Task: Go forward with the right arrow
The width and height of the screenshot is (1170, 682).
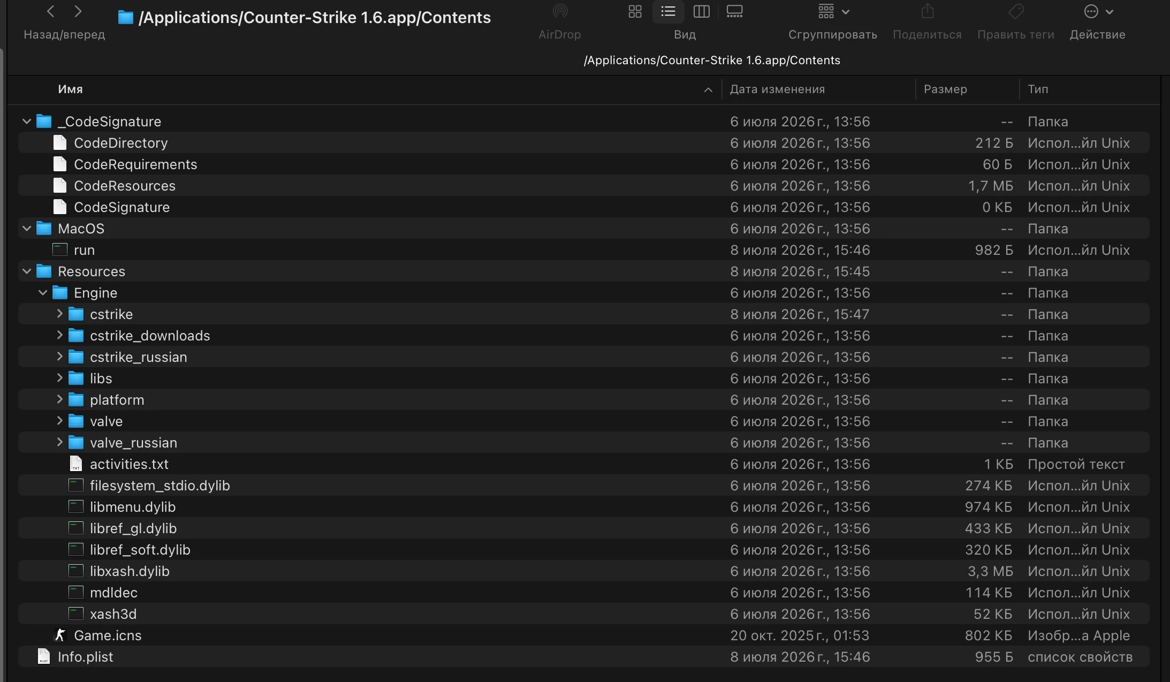Action: [x=78, y=11]
